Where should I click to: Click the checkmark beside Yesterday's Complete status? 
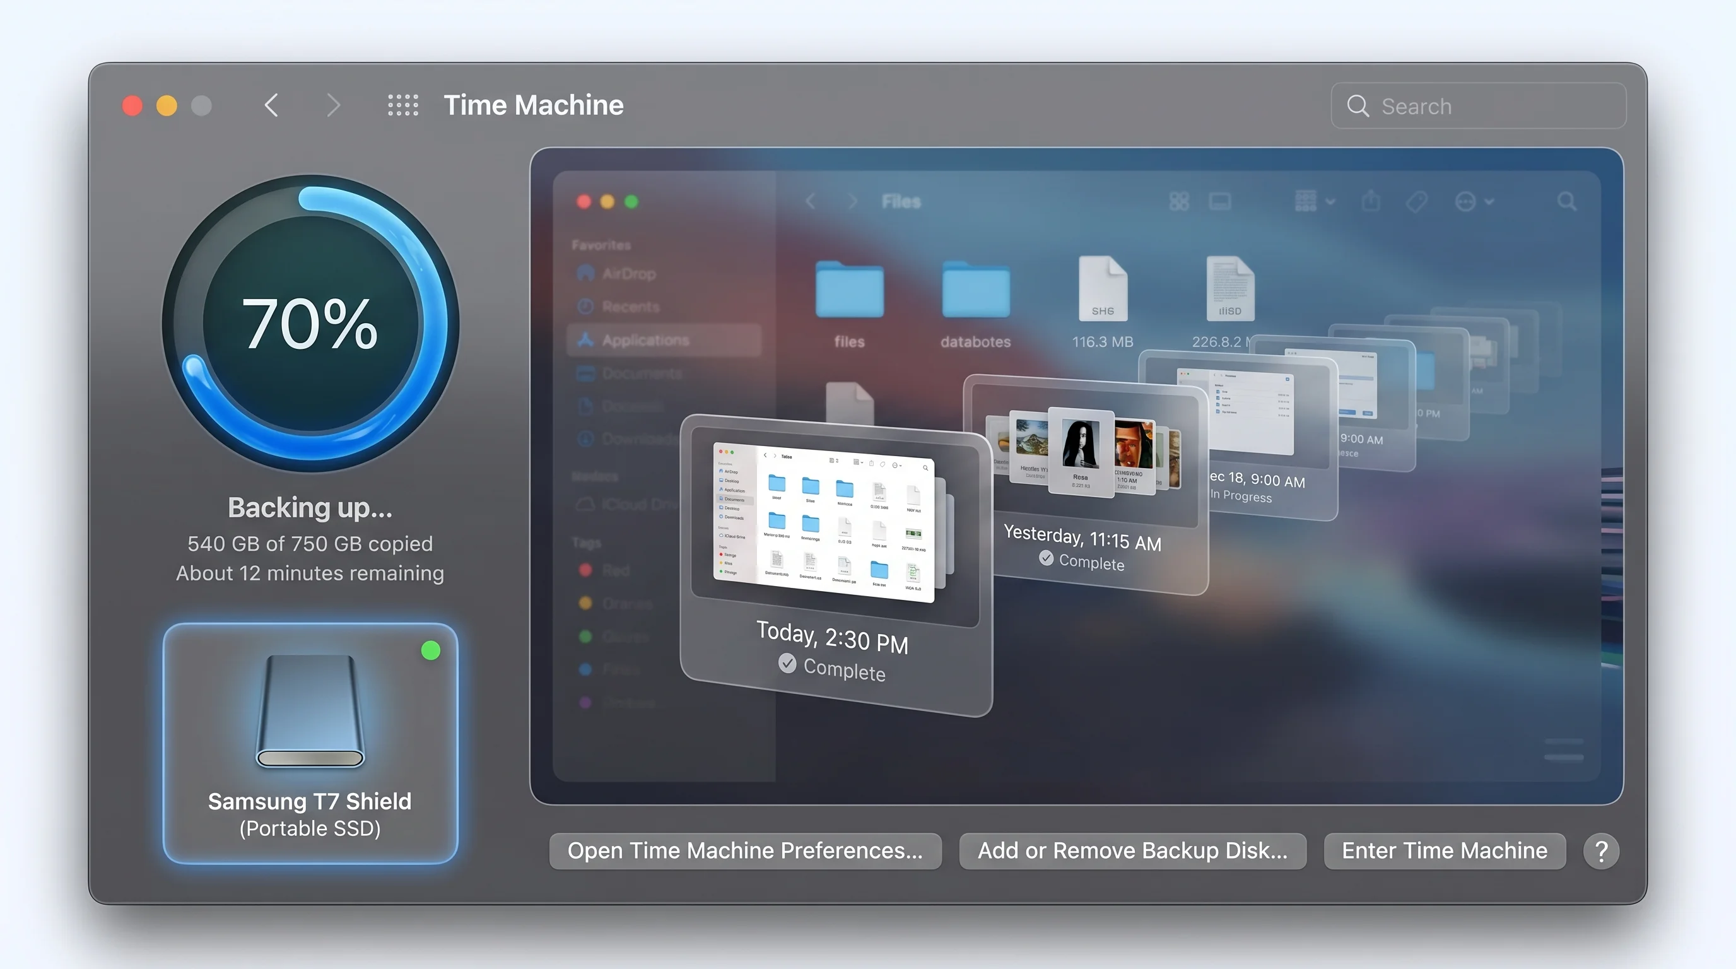(x=1046, y=558)
